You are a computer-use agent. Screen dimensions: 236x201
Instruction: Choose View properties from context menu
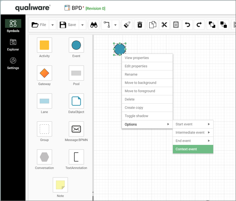(x=147, y=58)
